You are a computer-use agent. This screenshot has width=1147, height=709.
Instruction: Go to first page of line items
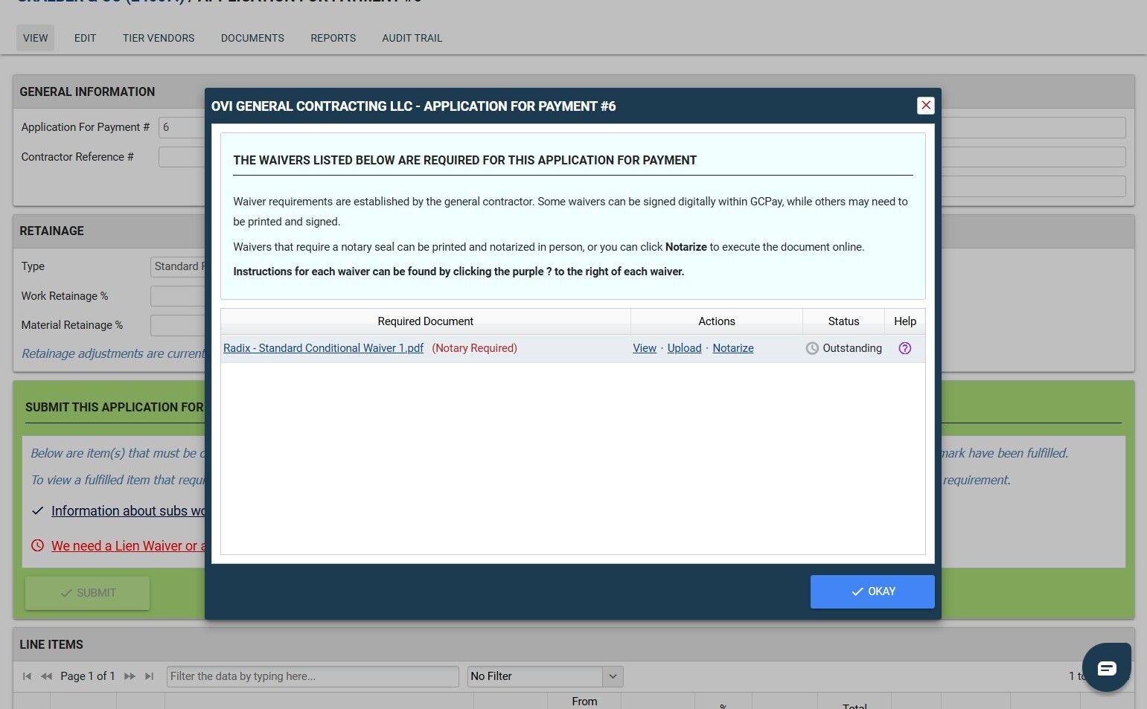coord(27,676)
